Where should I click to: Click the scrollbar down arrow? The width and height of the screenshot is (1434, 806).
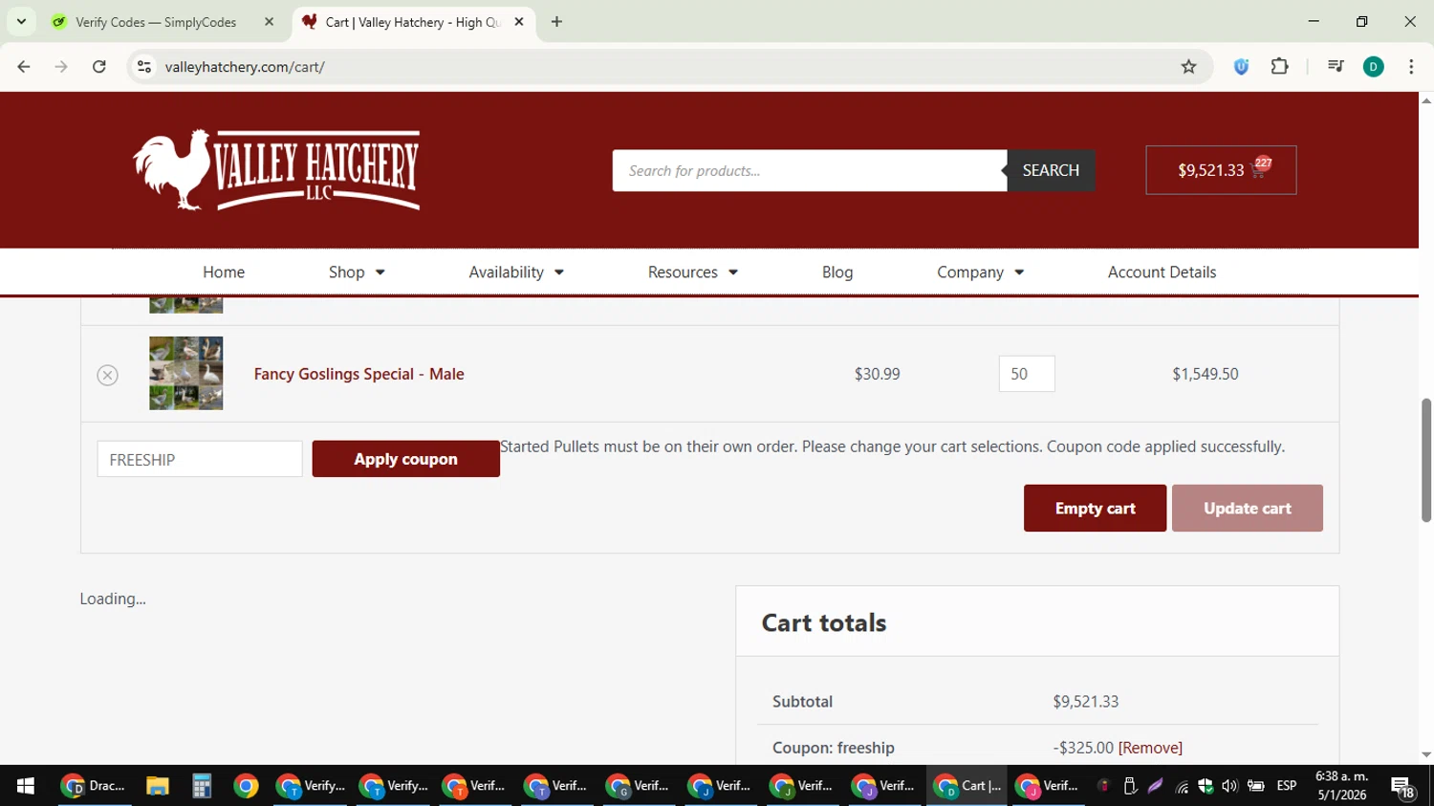click(1426, 755)
